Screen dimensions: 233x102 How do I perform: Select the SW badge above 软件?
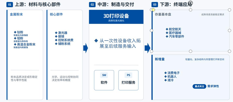tap(104, 75)
